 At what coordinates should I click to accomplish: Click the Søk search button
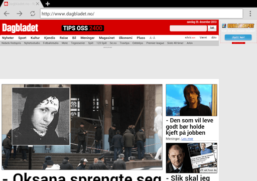pyautogui.click(x=212, y=28)
